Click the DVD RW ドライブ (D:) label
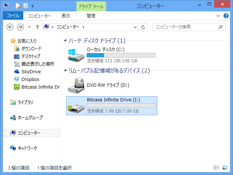Viewport: 233px width, 175px height. [x=108, y=85]
